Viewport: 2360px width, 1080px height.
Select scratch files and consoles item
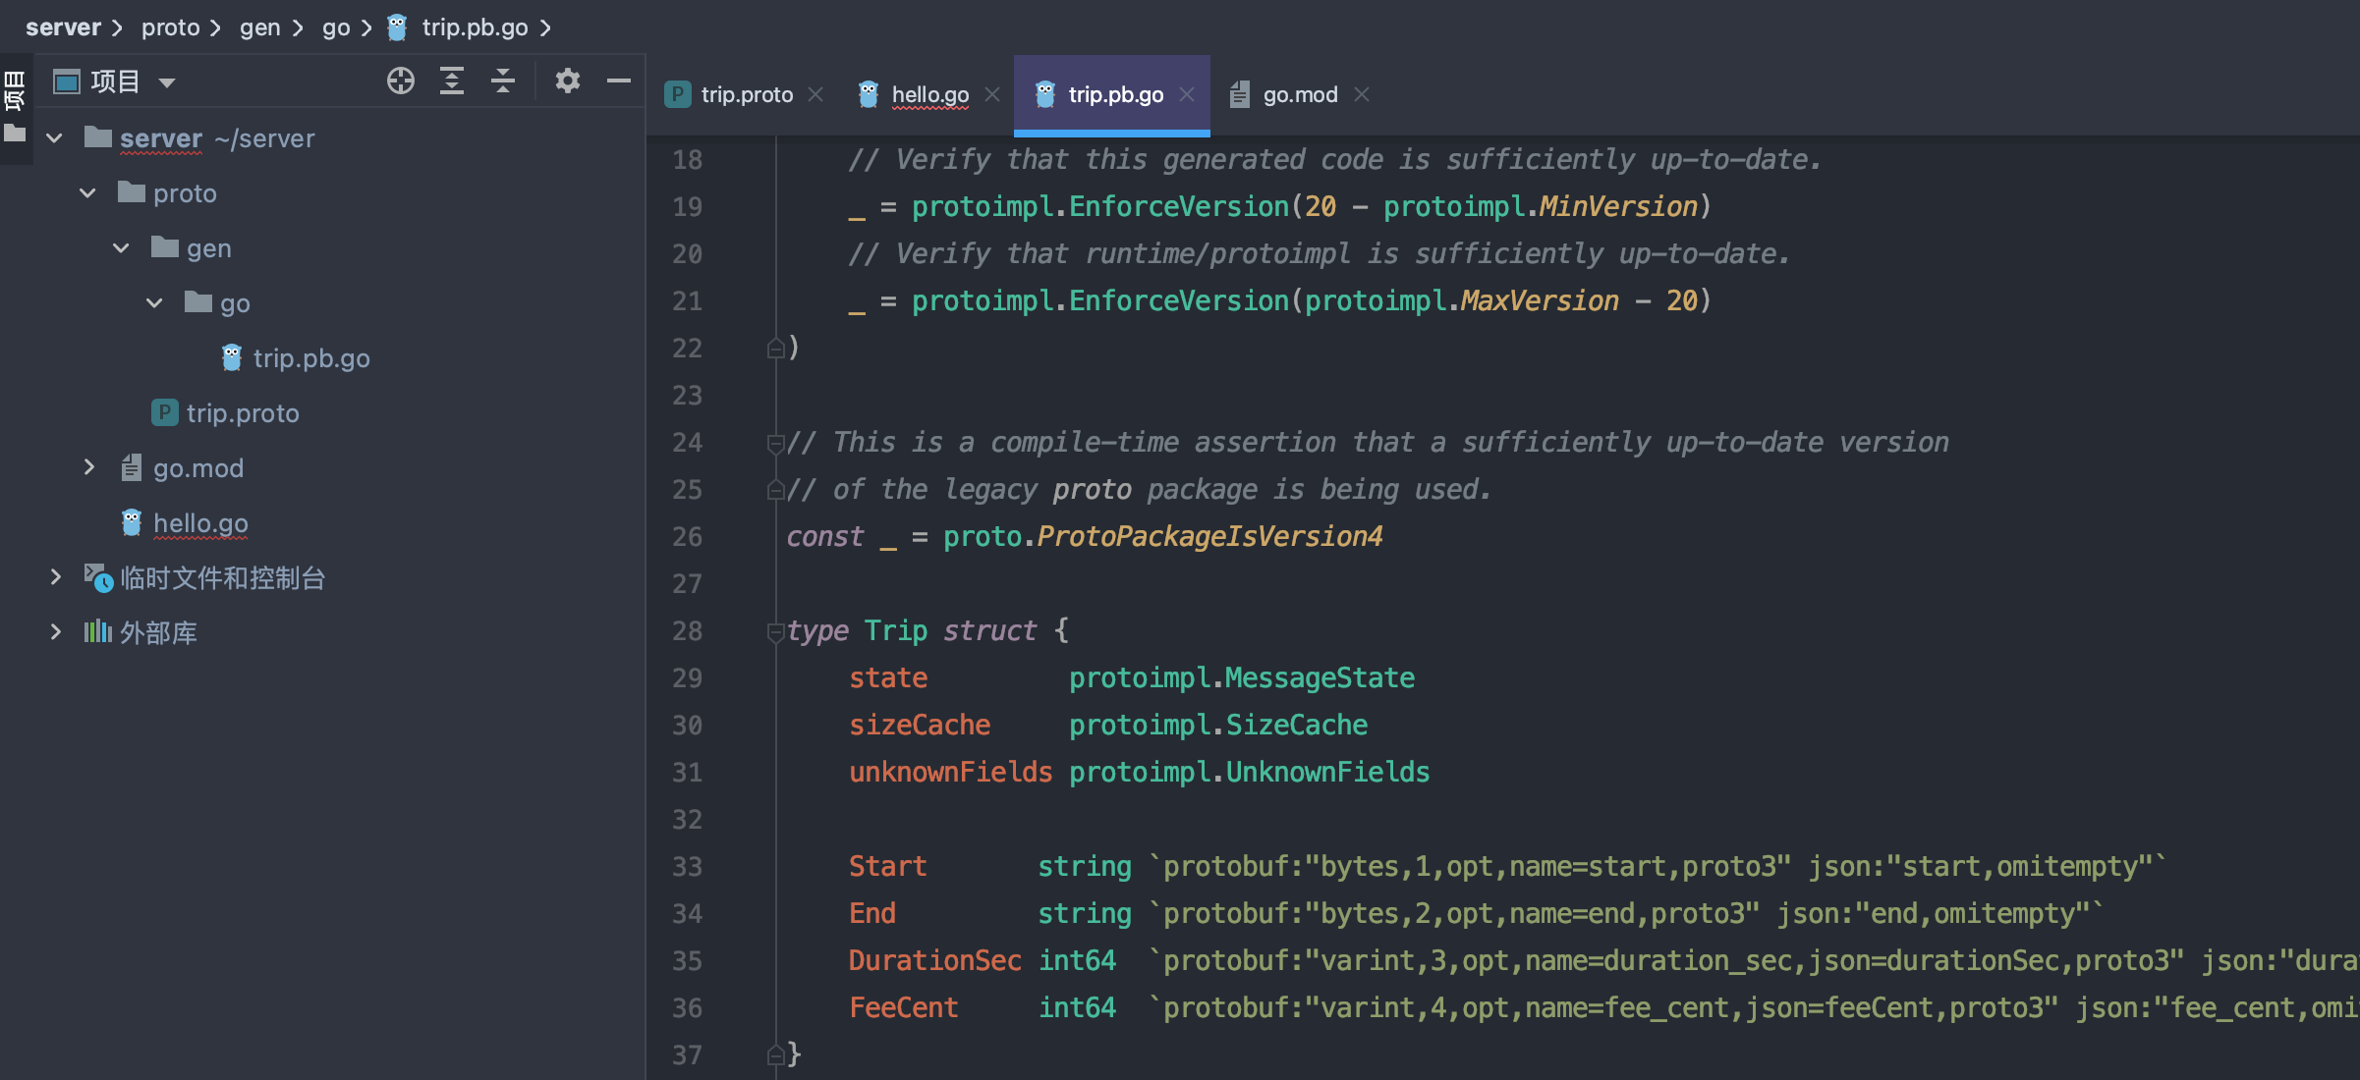222,578
